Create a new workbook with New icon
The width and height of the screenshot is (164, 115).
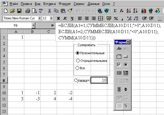pyautogui.click(x=6, y=11)
